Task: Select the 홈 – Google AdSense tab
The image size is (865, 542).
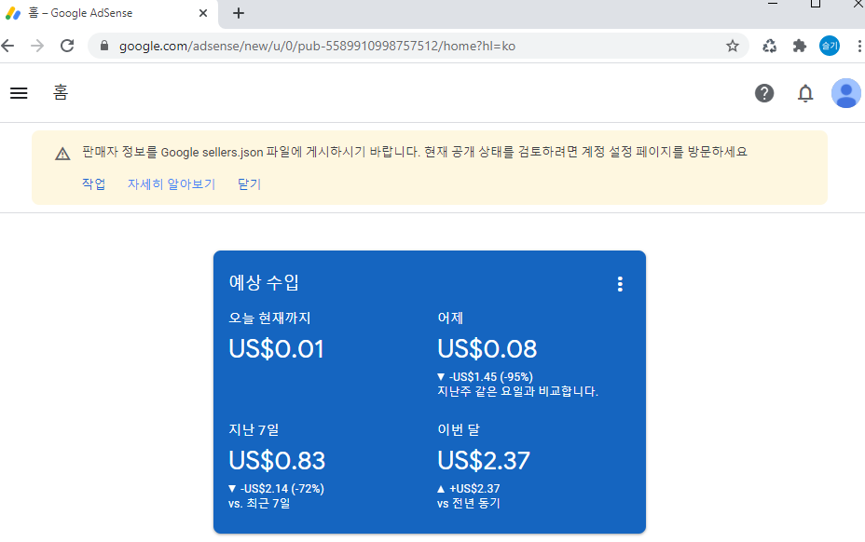Action: point(108,13)
